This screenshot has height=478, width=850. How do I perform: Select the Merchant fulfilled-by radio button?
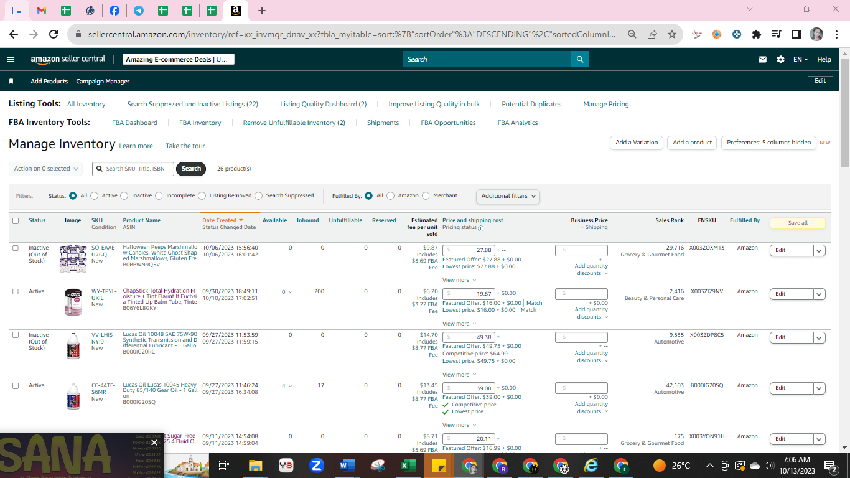426,195
